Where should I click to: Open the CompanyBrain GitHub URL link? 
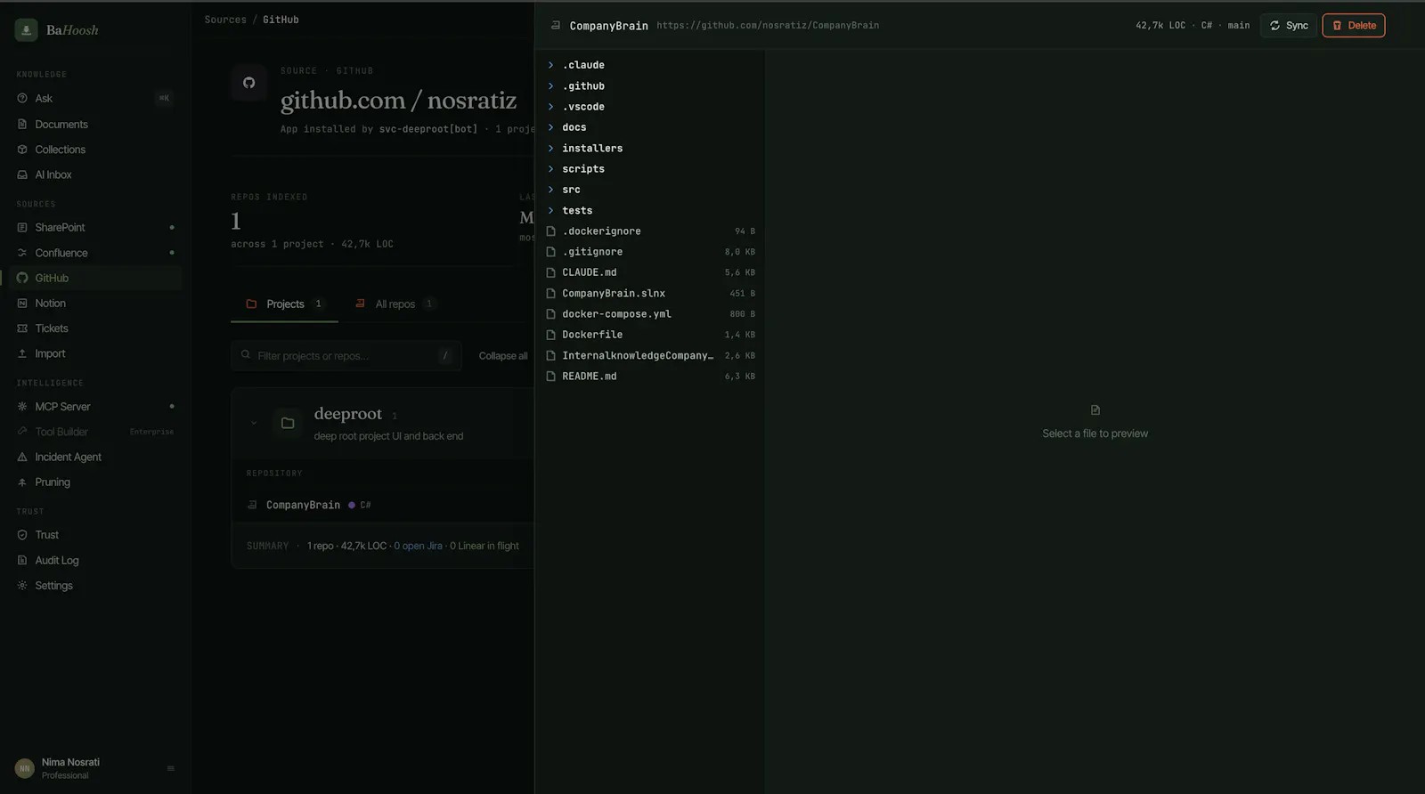coord(768,26)
